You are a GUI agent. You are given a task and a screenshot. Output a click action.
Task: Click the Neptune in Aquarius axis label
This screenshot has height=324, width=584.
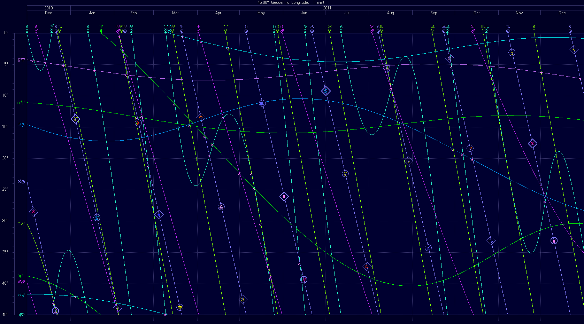pos(21,103)
